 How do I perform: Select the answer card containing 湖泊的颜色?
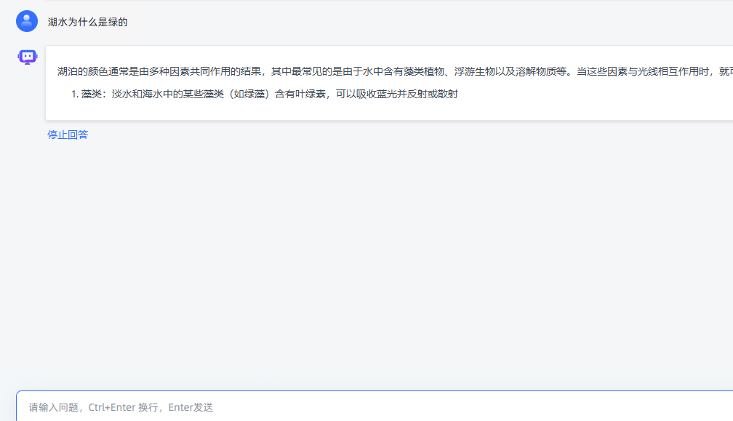click(x=364, y=81)
